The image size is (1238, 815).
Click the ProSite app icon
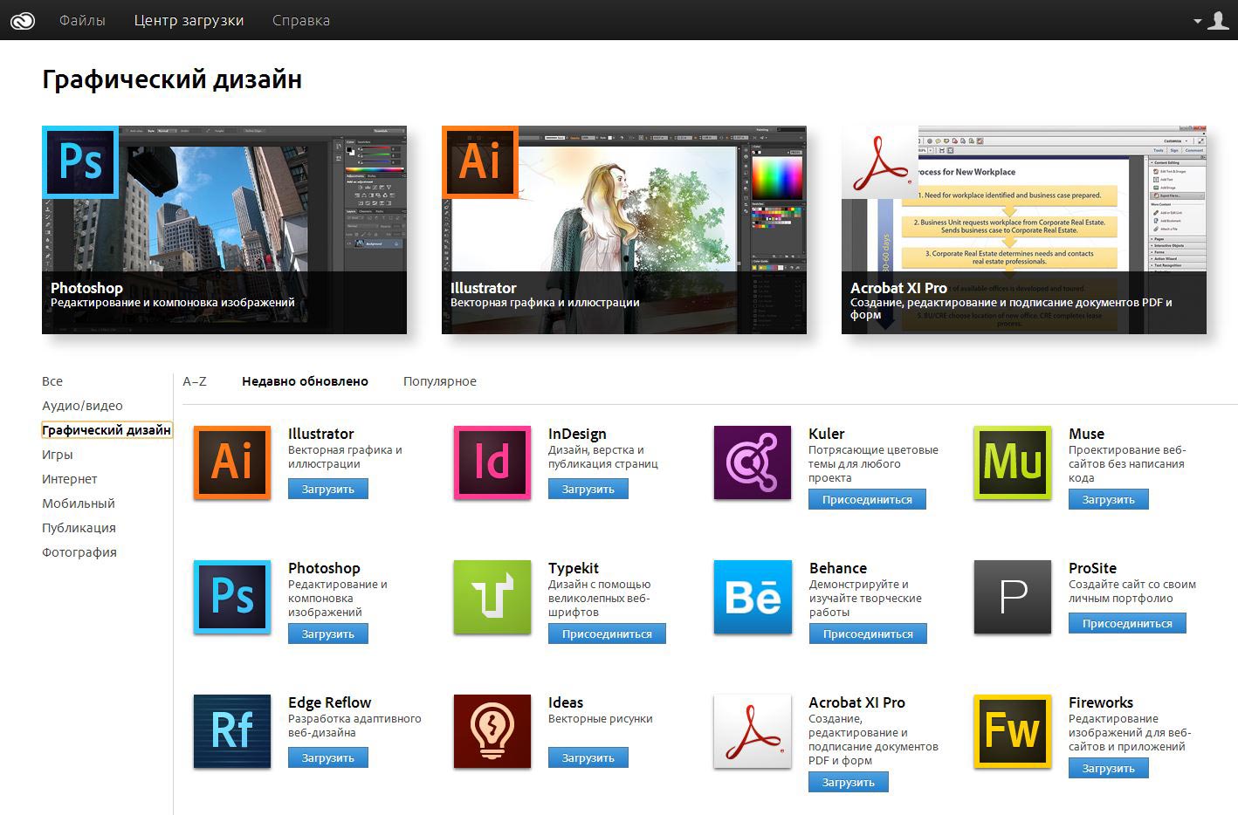click(x=1013, y=597)
